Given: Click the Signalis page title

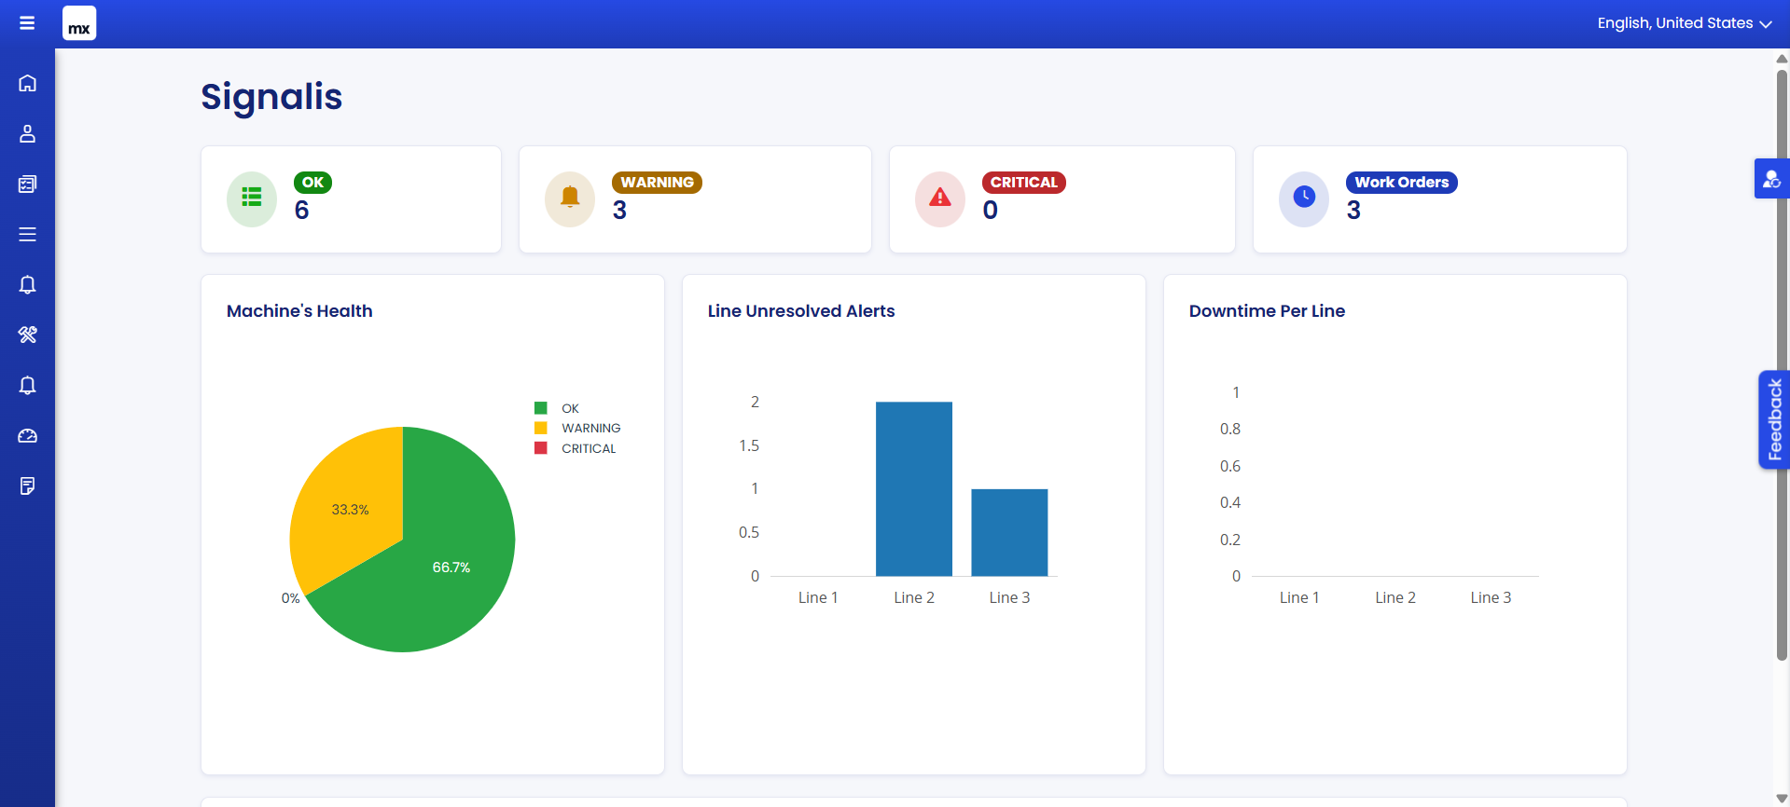Looking at the screenshot, I should pos(271,97).
